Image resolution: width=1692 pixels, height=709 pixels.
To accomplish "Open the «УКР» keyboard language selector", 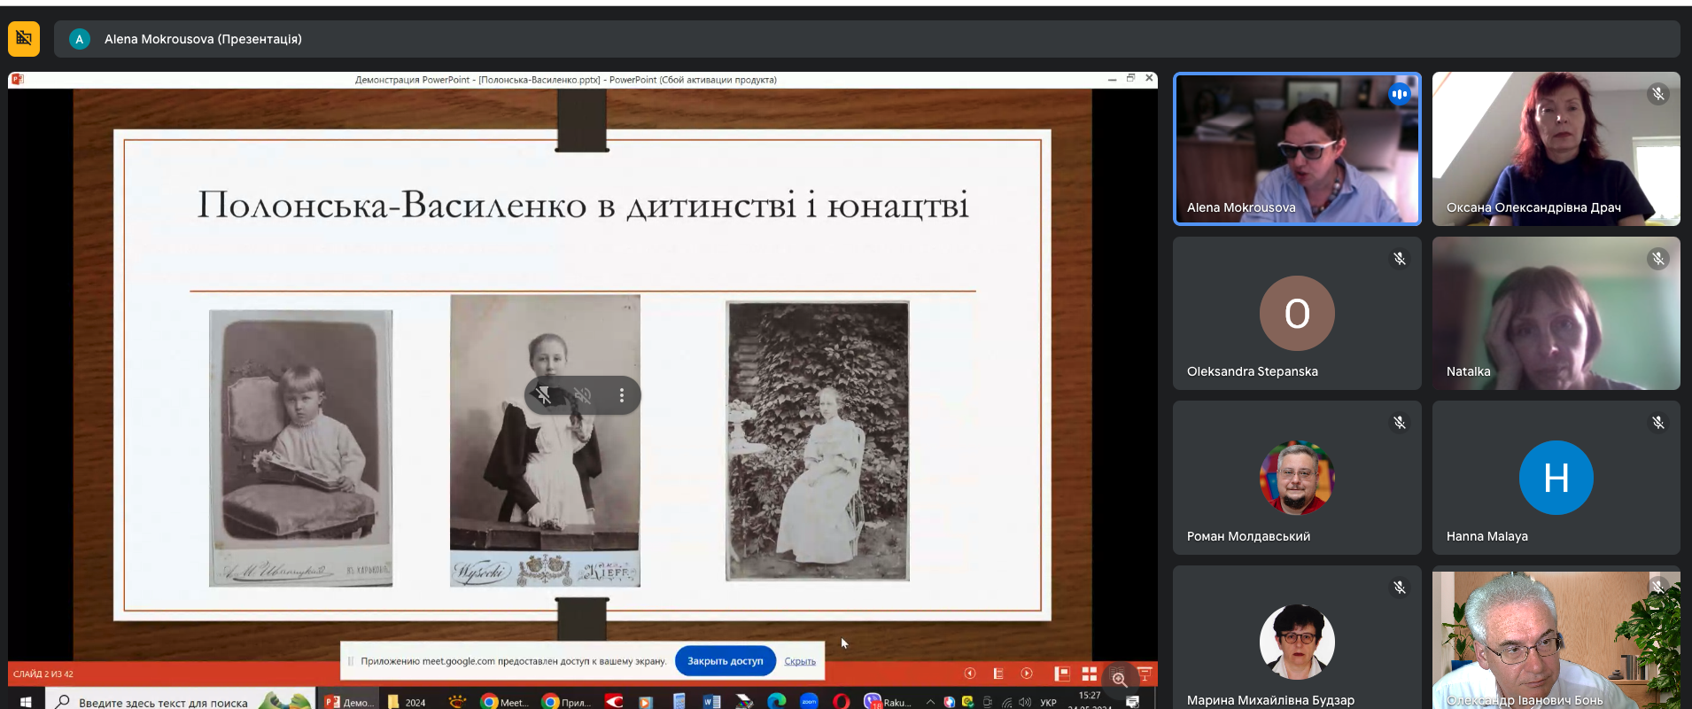I will click(1048, 702).
